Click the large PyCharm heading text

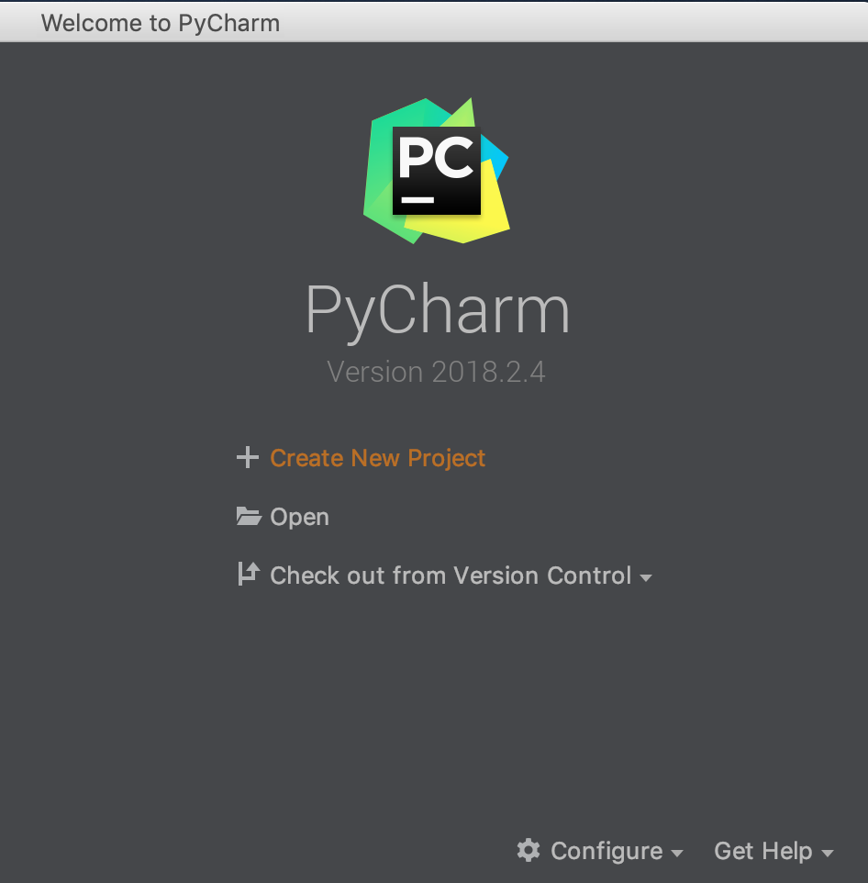click(438, 311)
